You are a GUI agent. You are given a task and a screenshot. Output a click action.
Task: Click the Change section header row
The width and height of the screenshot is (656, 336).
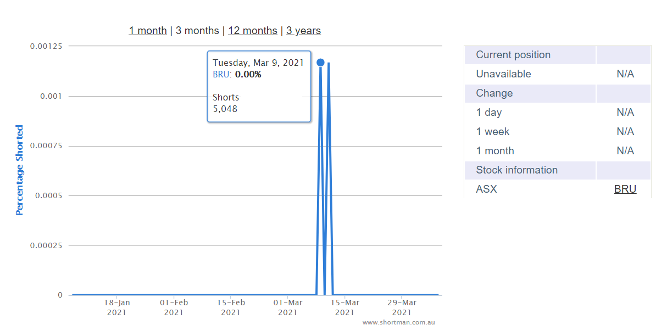557,93
